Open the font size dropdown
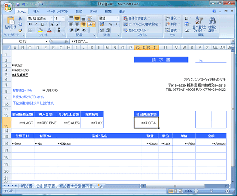 [x=63, y=18]
